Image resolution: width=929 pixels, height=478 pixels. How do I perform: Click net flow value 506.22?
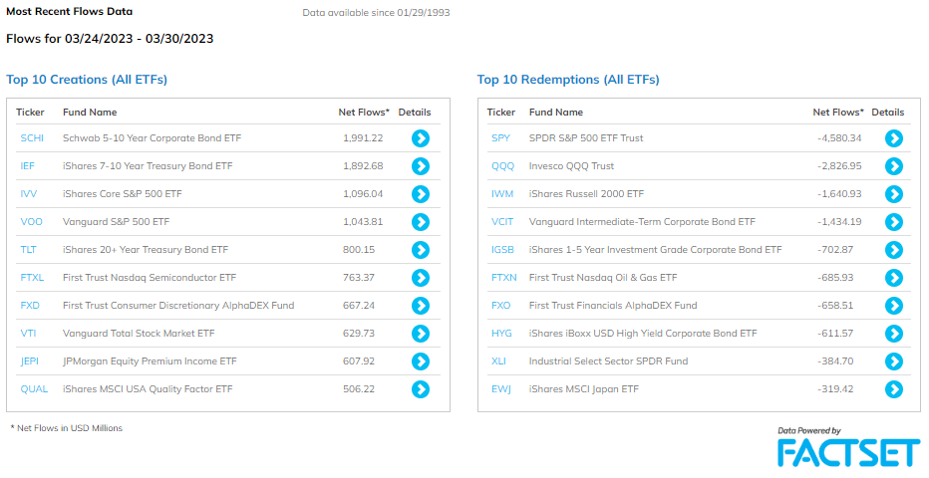click(x=359, y=388)
